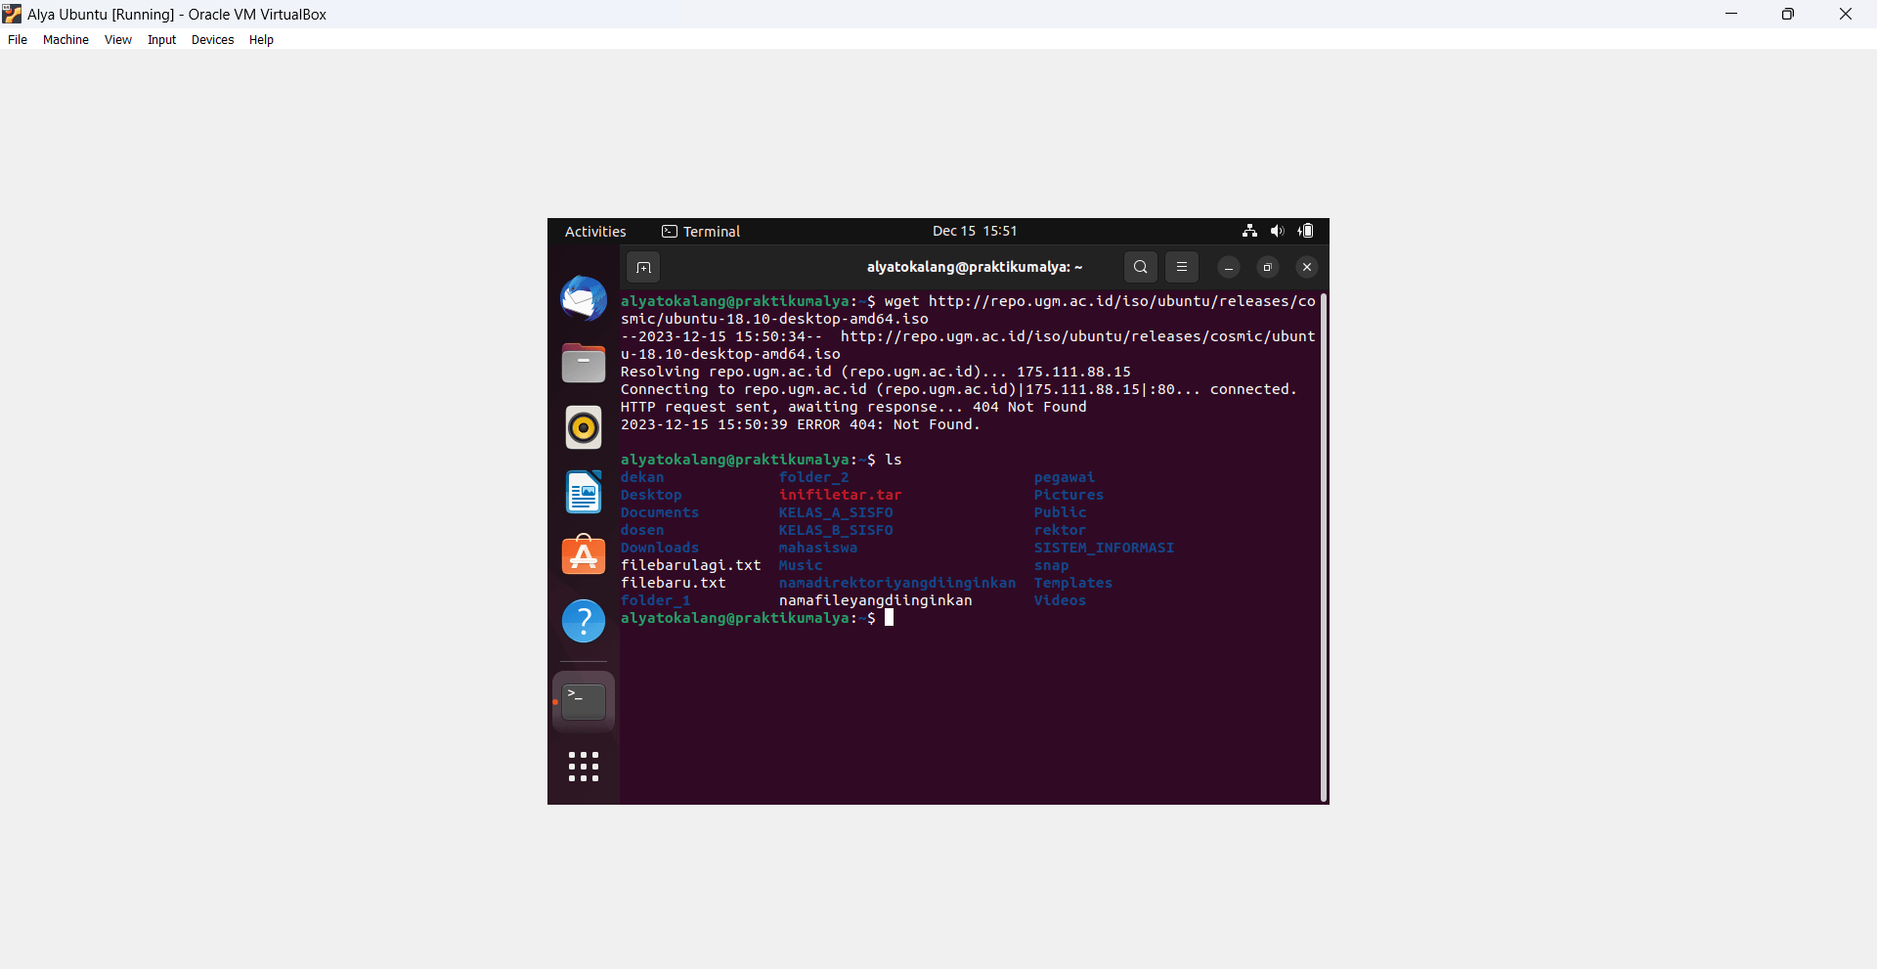
Task: Close the terminal window
Action: tap(1307, 267)
